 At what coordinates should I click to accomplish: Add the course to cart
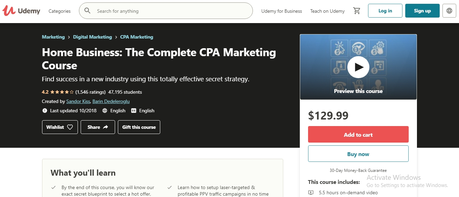358,135
